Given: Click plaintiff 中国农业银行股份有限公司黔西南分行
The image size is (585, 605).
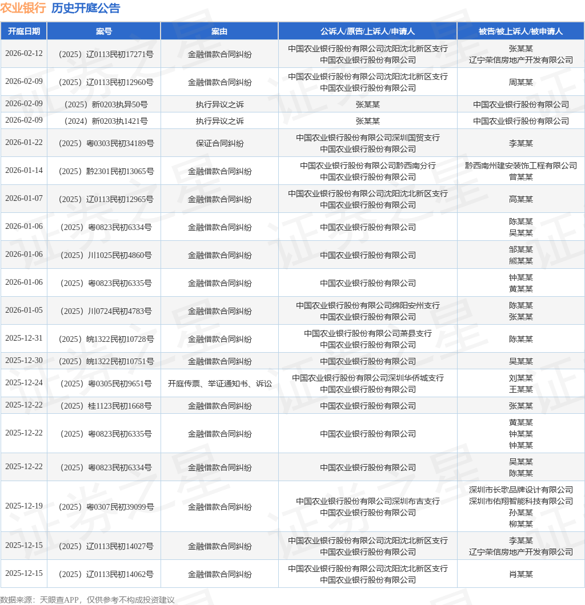Looking at the screenshot, I should (367, 166).
